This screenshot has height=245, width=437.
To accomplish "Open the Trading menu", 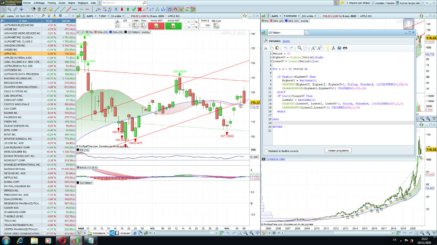I will pos(52,2).
